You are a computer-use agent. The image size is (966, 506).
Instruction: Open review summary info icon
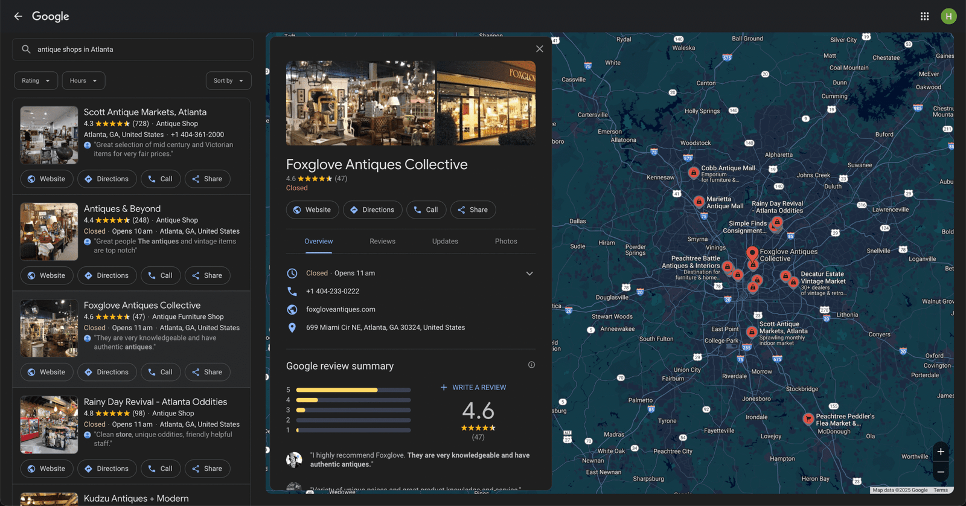click(x=531, y=365)
